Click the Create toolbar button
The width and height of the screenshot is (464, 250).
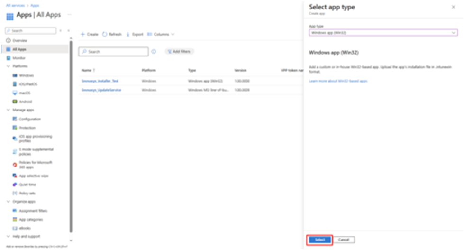coord(90,34)
